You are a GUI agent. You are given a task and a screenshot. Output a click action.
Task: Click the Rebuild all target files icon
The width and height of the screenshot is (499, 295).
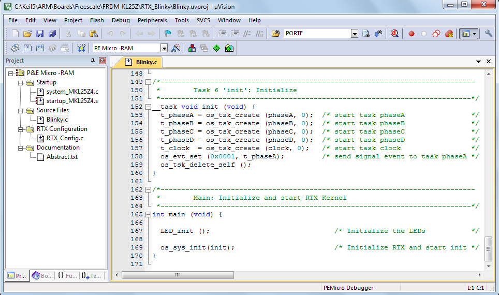point(40,48)
